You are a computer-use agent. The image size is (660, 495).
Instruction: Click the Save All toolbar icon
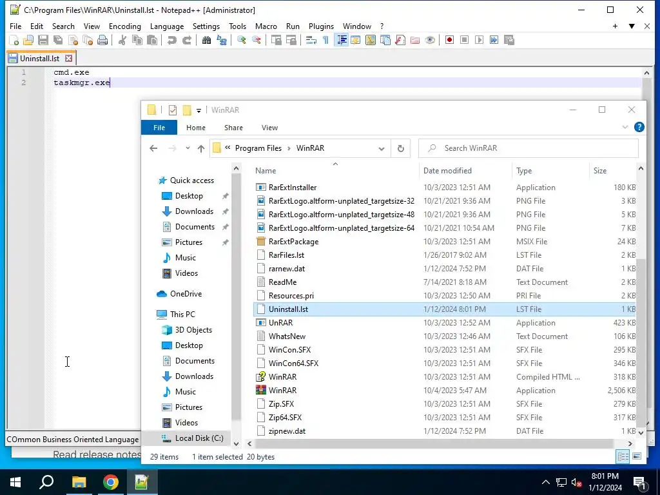[x=57, y=40]
